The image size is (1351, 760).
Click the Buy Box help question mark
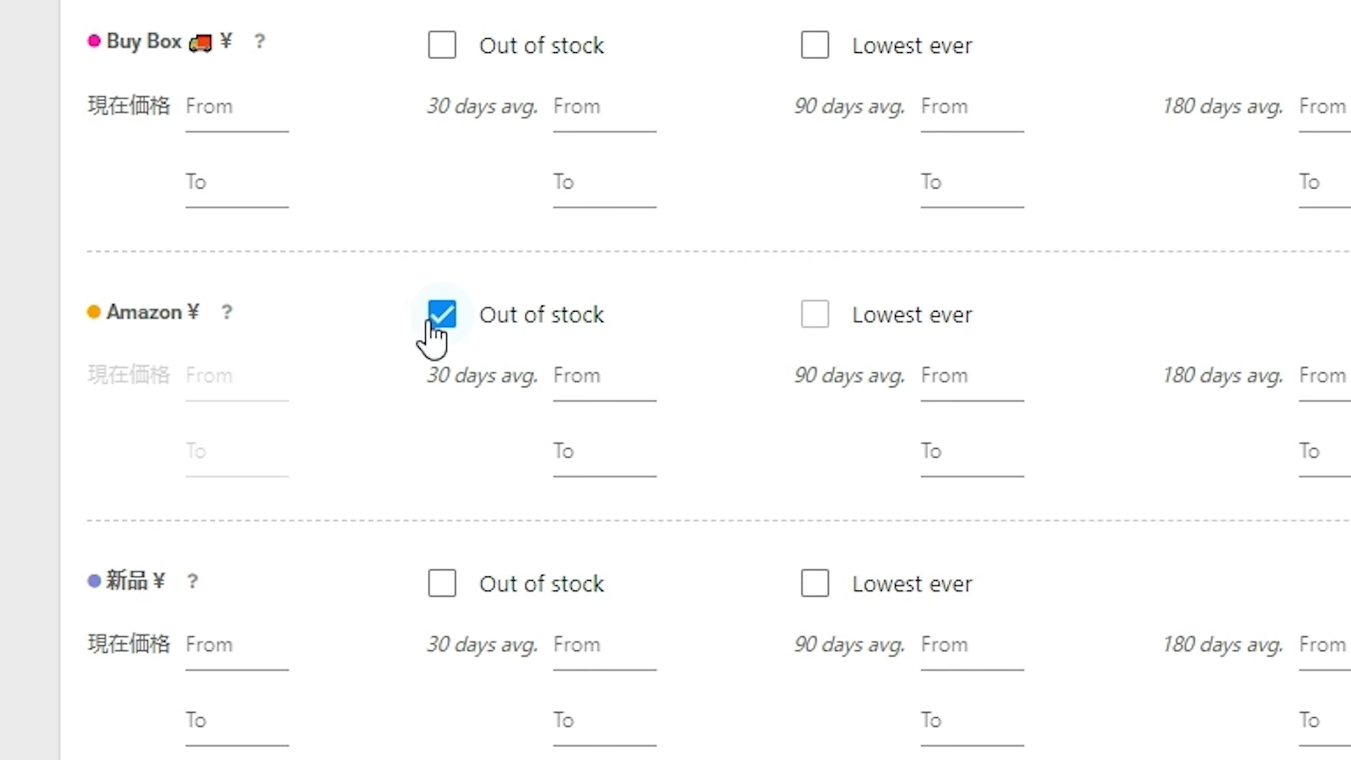pyautogui.click(x=260, y=42)
